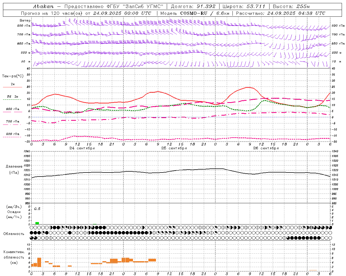Click the Abakan station title
This screenshot has width=346, height=276.
pos(43,6)
